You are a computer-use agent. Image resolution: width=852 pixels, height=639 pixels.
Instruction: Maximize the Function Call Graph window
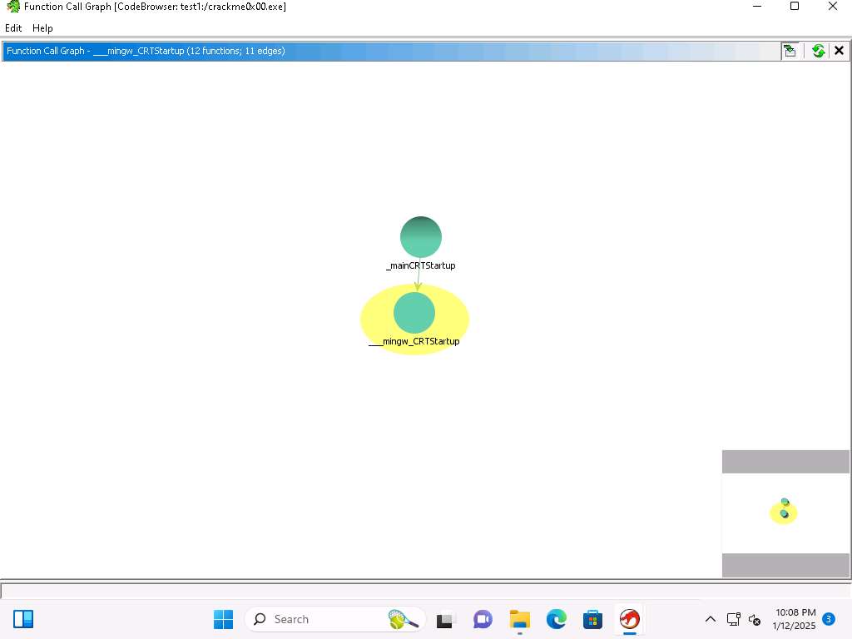point(794,7)
